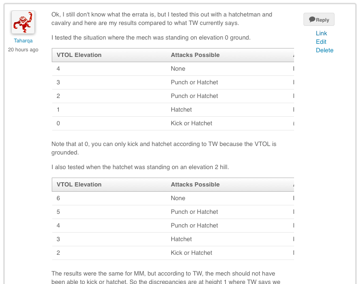Delete this forum post

(324, 50)
